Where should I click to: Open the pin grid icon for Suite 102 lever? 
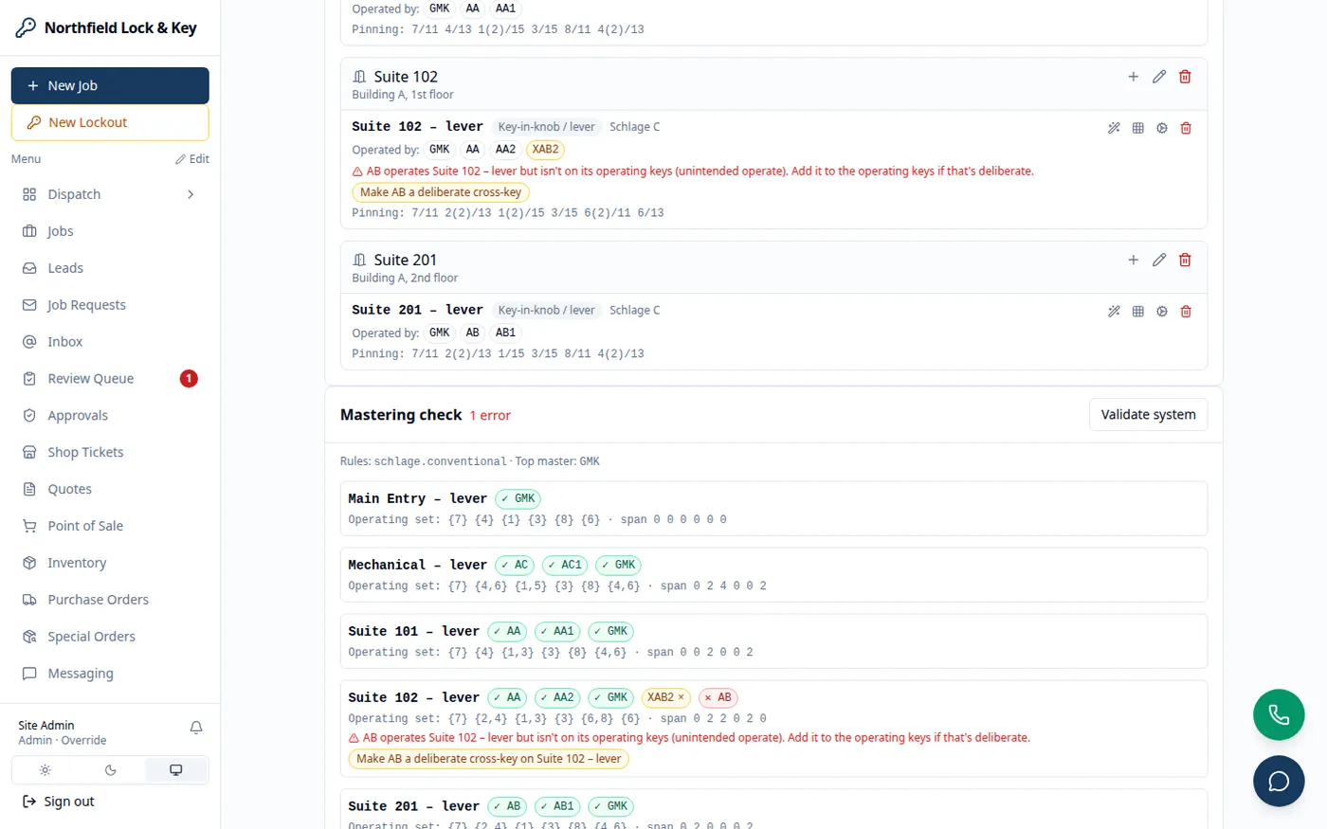1137,128
